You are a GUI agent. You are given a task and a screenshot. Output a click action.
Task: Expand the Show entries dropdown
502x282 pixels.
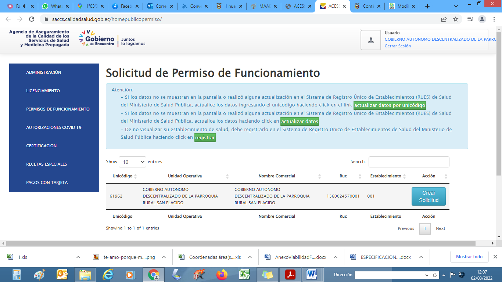[132, 162]
